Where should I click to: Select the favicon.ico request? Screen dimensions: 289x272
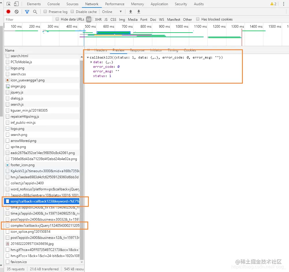tap(42, 262)
